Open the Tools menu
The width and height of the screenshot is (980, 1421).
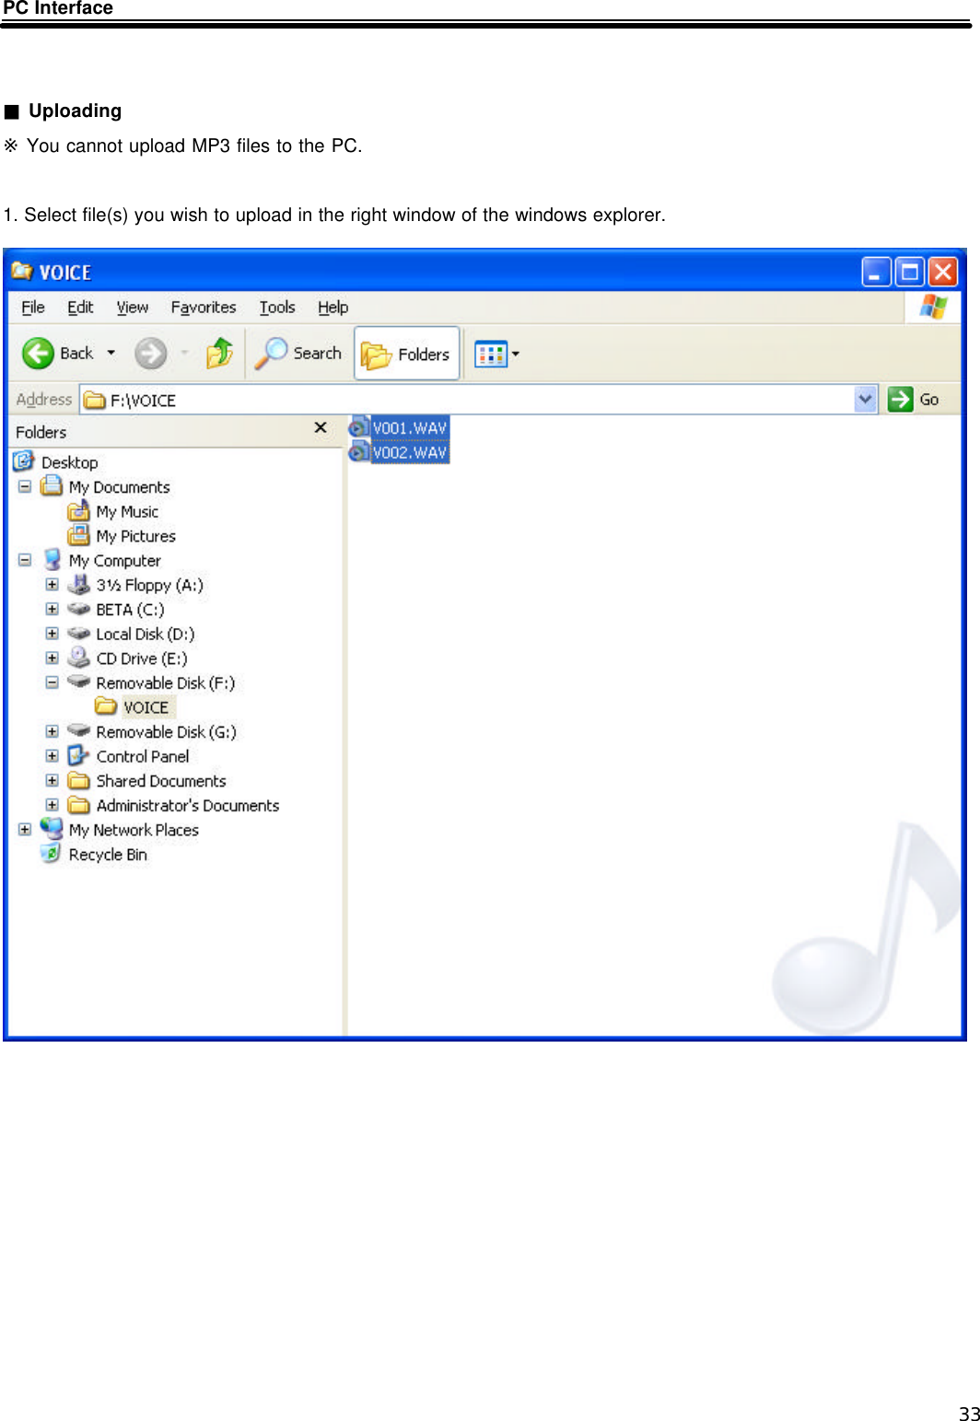point(277,308)
